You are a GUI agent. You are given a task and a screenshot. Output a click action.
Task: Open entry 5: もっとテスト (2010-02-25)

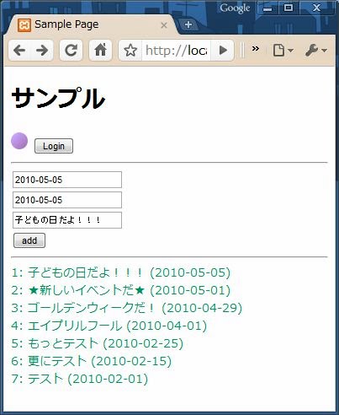click(x=98, y=343)
